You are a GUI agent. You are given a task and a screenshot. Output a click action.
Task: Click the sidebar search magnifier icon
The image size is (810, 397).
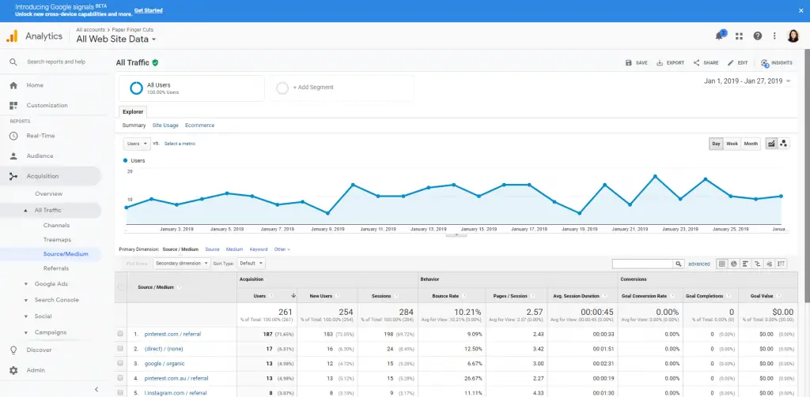pyautogui.click(x=13, y=62)
